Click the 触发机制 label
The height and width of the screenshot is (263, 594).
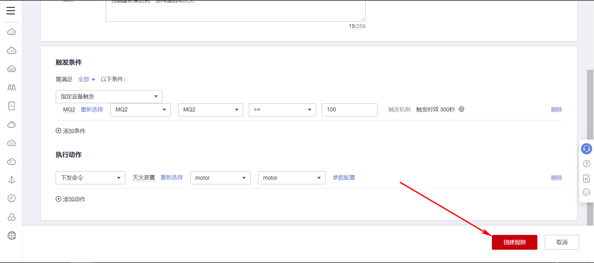tap(399, 110)
